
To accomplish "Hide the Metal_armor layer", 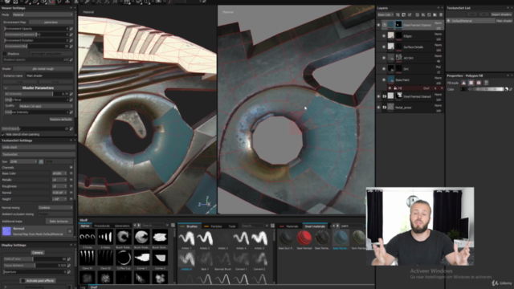I will click(378, 107).
